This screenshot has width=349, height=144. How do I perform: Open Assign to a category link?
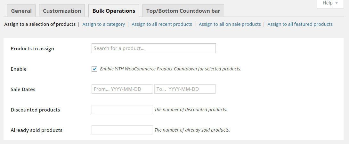coord(103,24)
